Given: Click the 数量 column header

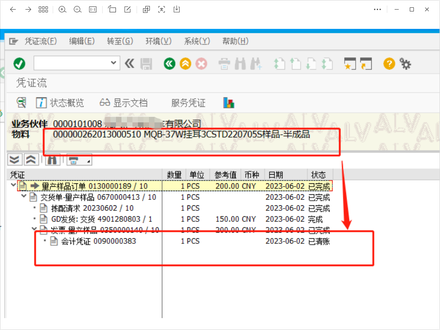Looking at the screenshot, I should click(174, 175).
